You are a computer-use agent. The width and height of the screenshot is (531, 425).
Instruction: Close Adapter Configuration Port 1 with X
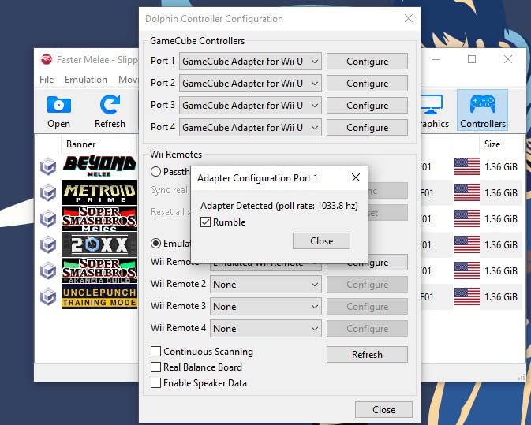click(356, 177)
